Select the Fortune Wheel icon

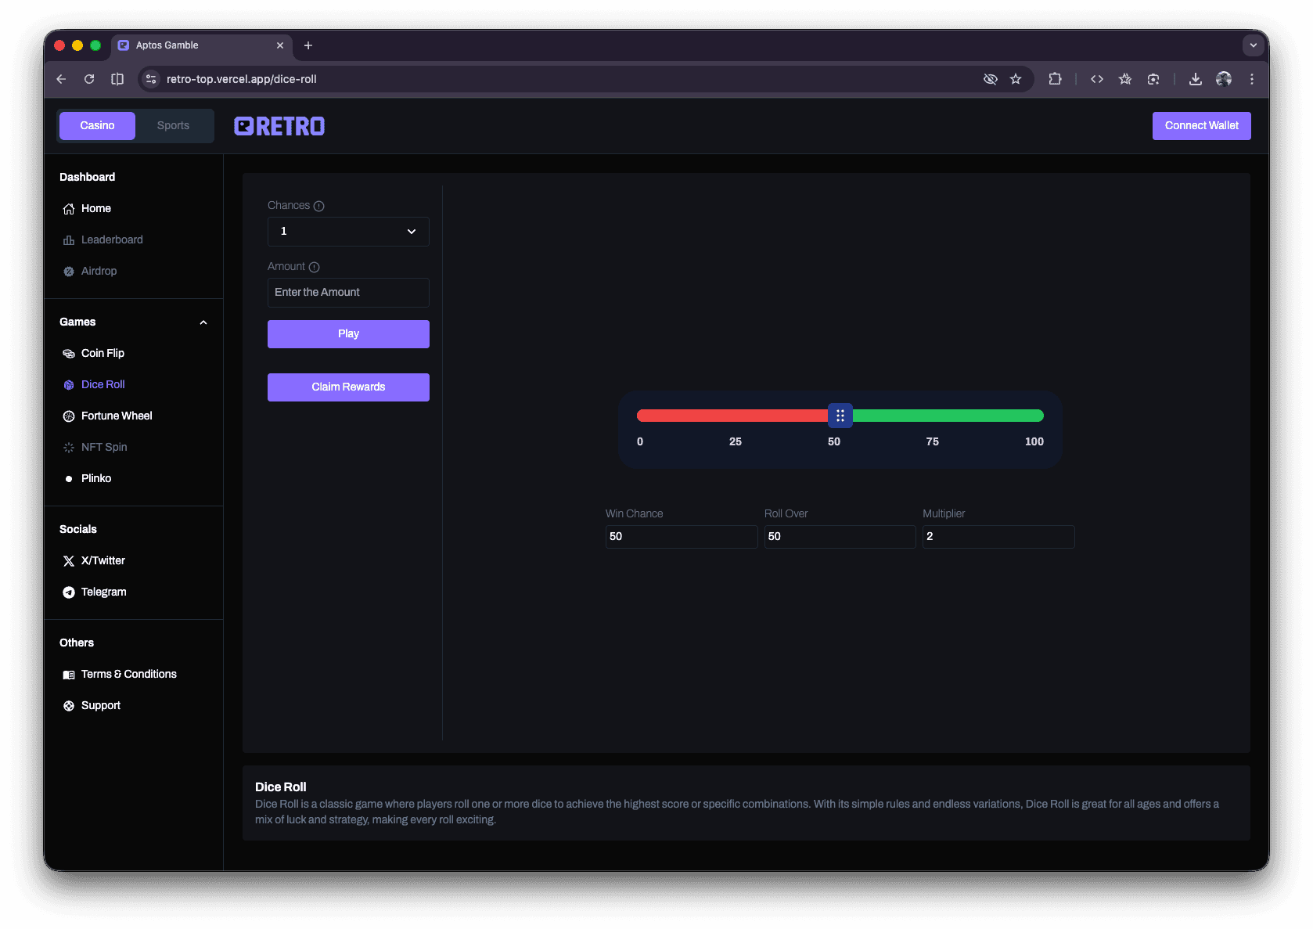(x=69, y=416)
